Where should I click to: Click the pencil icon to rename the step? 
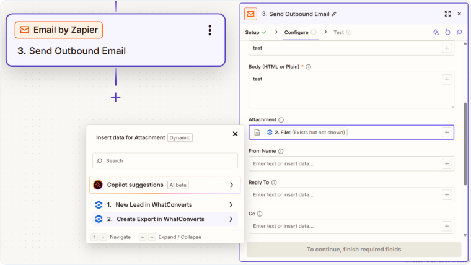[334, 14]
